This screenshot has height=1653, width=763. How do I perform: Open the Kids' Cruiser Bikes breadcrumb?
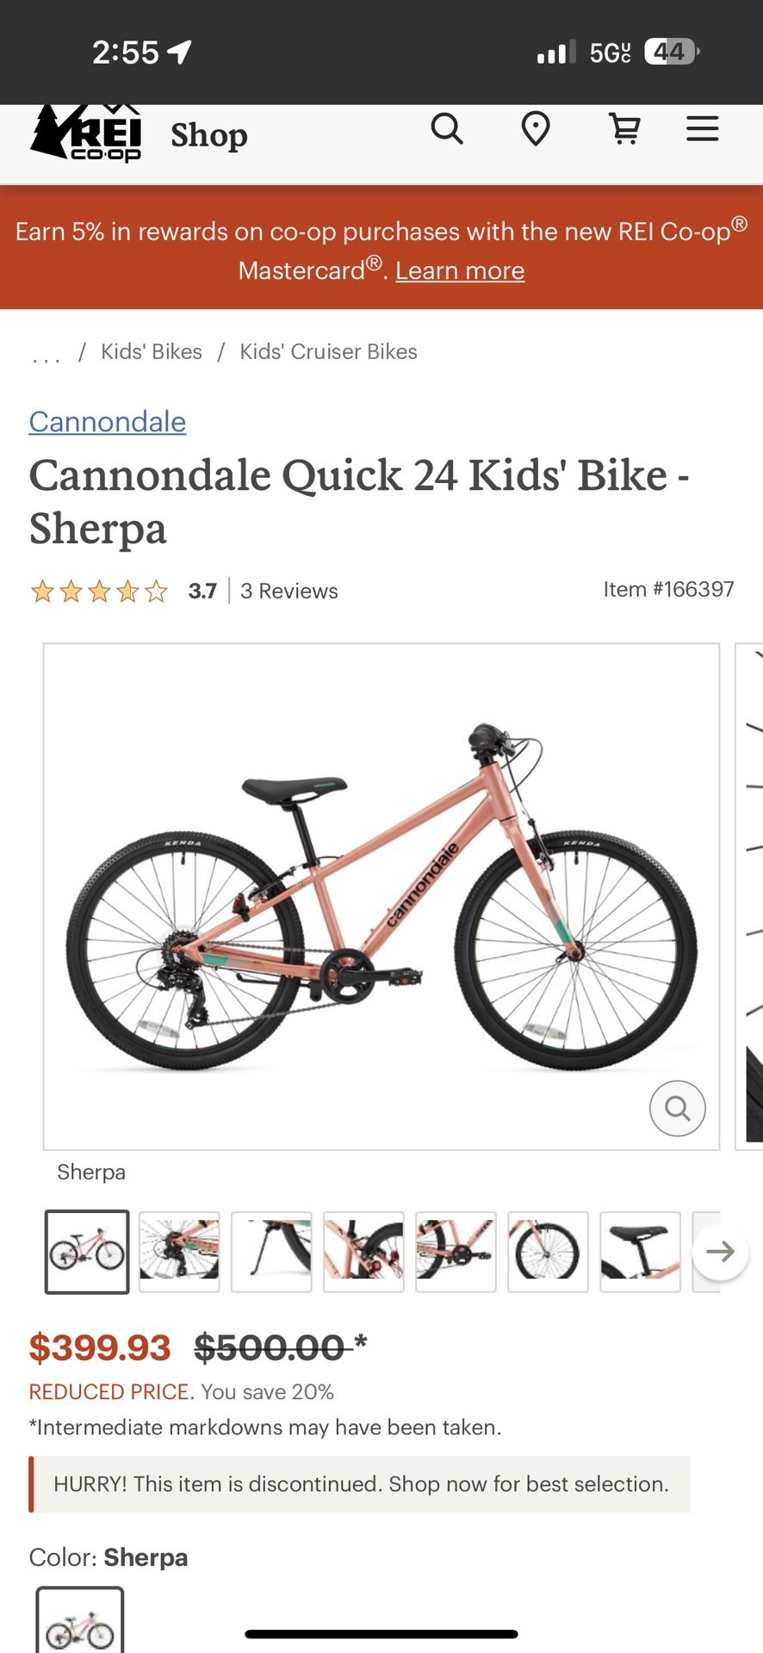(x=328, y=352)
